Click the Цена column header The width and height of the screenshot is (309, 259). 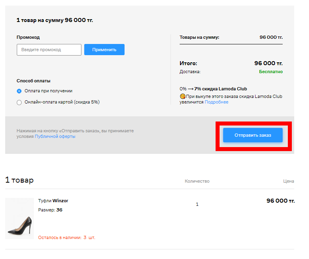click(x=288, y=181)
